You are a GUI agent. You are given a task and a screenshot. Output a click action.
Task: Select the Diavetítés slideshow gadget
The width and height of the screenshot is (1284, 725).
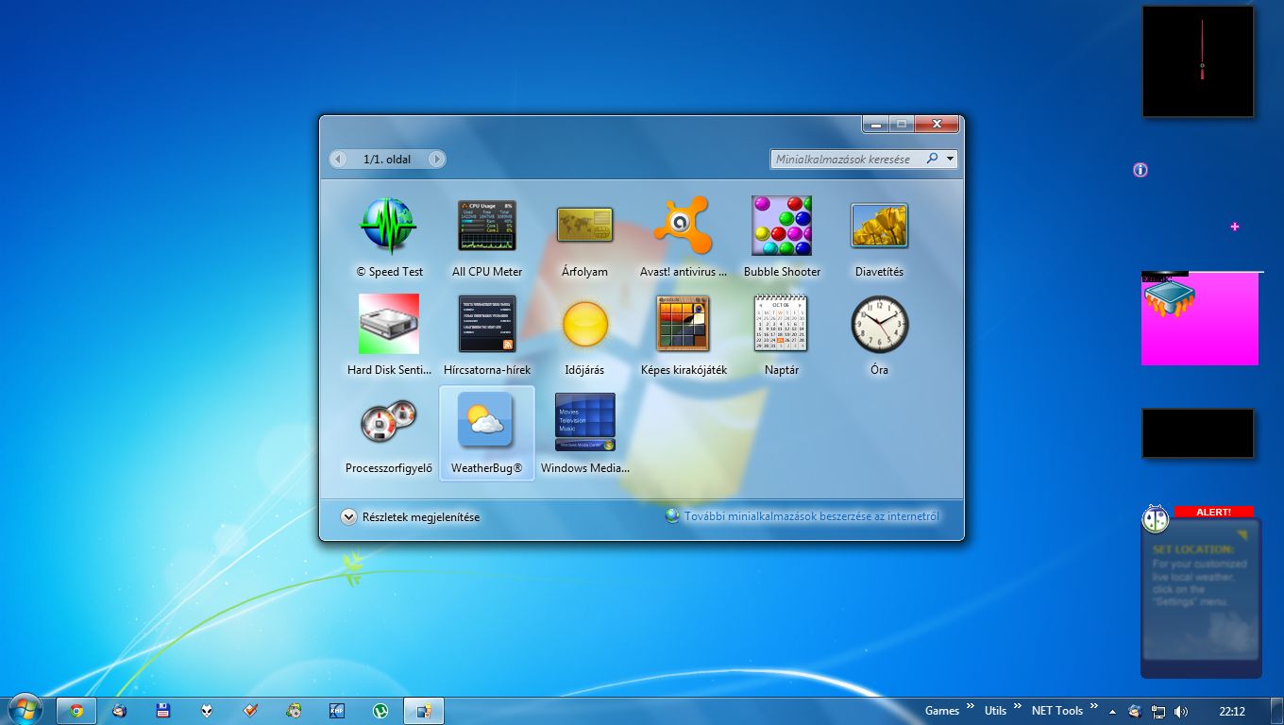pos(879,226)
